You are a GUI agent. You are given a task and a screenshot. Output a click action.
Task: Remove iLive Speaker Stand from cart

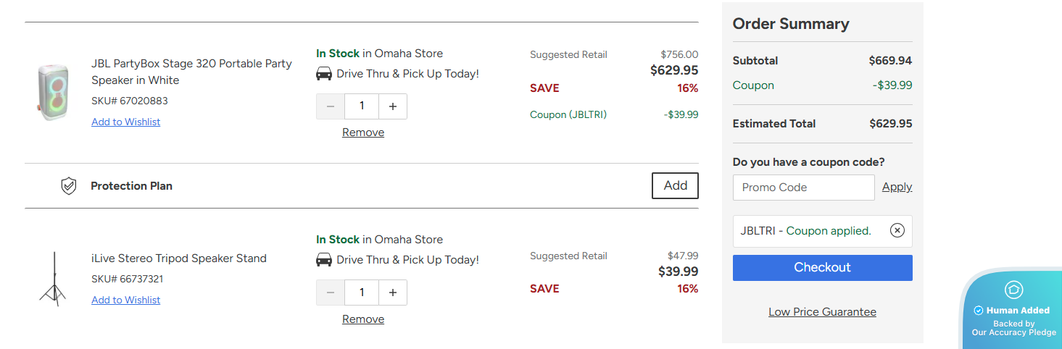click(363, 319)
